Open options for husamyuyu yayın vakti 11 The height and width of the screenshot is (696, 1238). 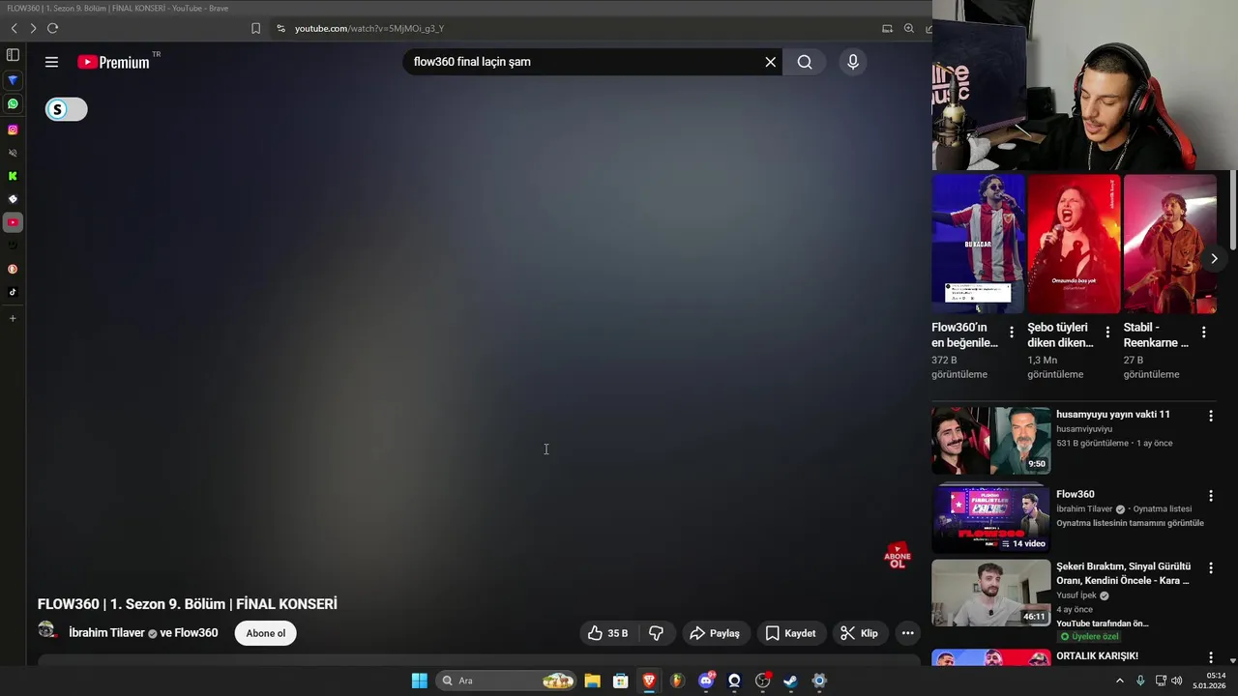[x=1210, y=416]
